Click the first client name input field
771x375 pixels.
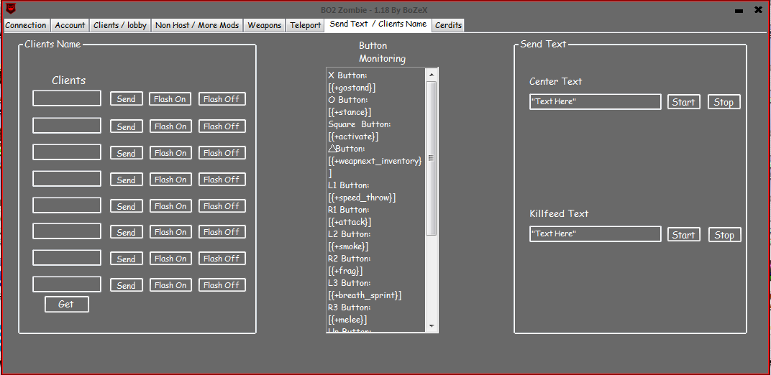pos(67,98)
